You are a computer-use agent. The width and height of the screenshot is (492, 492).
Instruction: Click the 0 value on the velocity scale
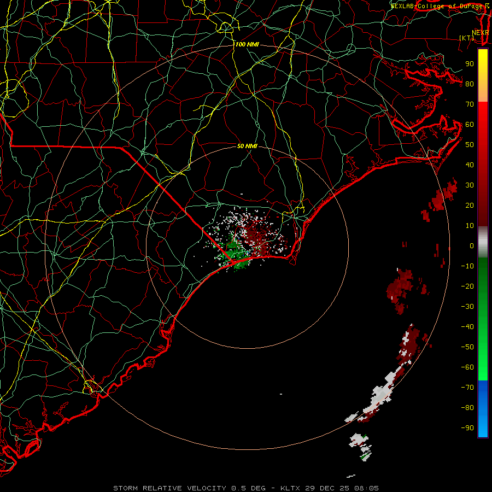click(472, 245)
